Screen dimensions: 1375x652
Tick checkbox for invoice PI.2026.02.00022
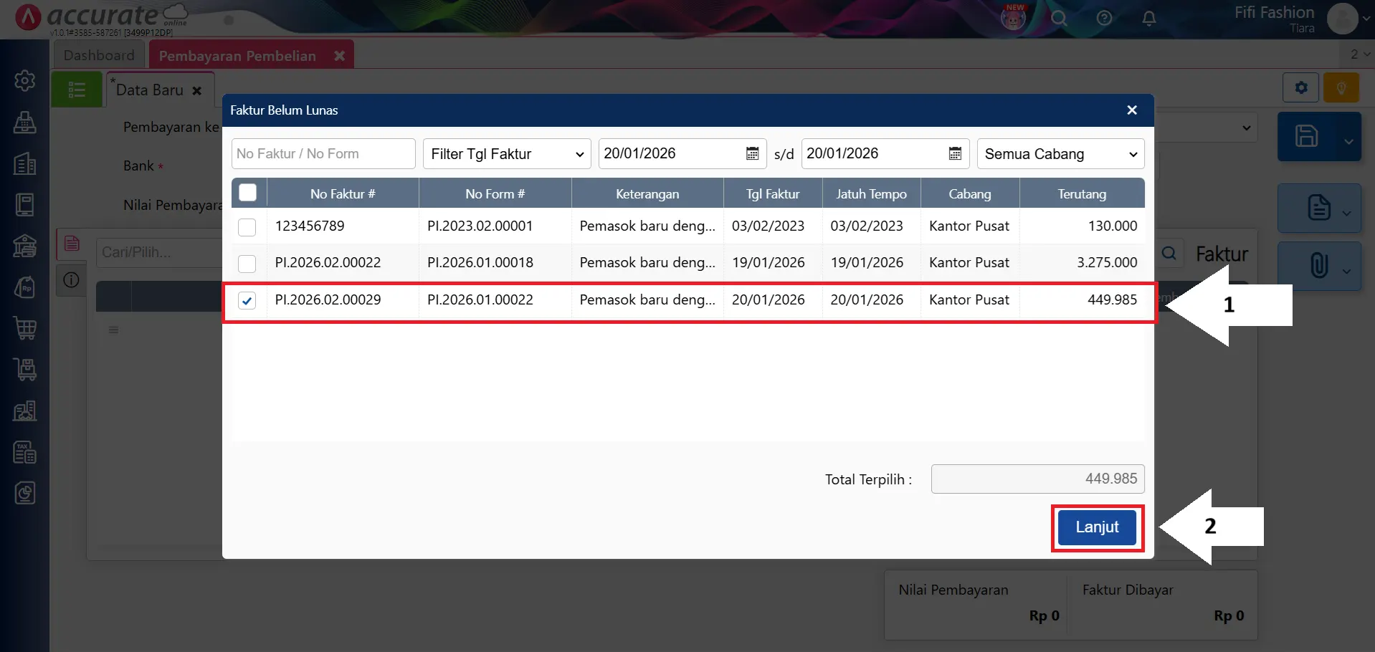247,264
